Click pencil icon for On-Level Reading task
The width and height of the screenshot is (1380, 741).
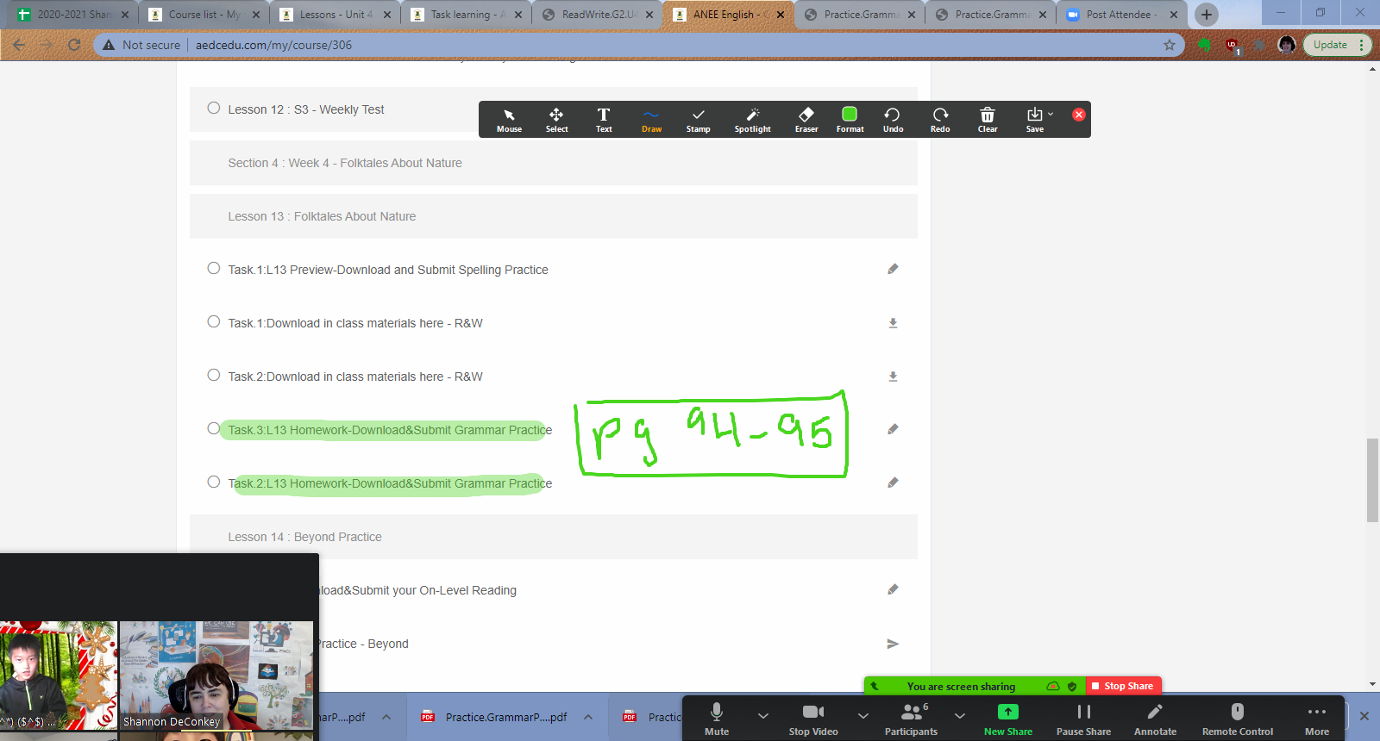click(x=893, y=589)
